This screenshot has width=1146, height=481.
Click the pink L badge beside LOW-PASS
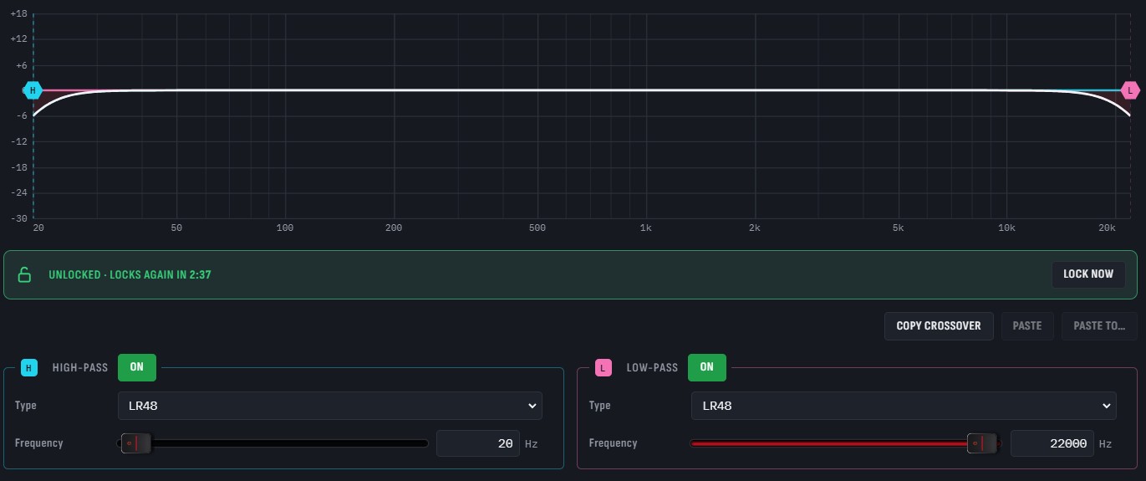[x=604, y=367]
